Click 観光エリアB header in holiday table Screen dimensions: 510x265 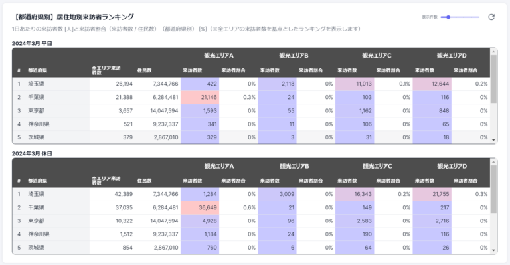tap(294, 167)
